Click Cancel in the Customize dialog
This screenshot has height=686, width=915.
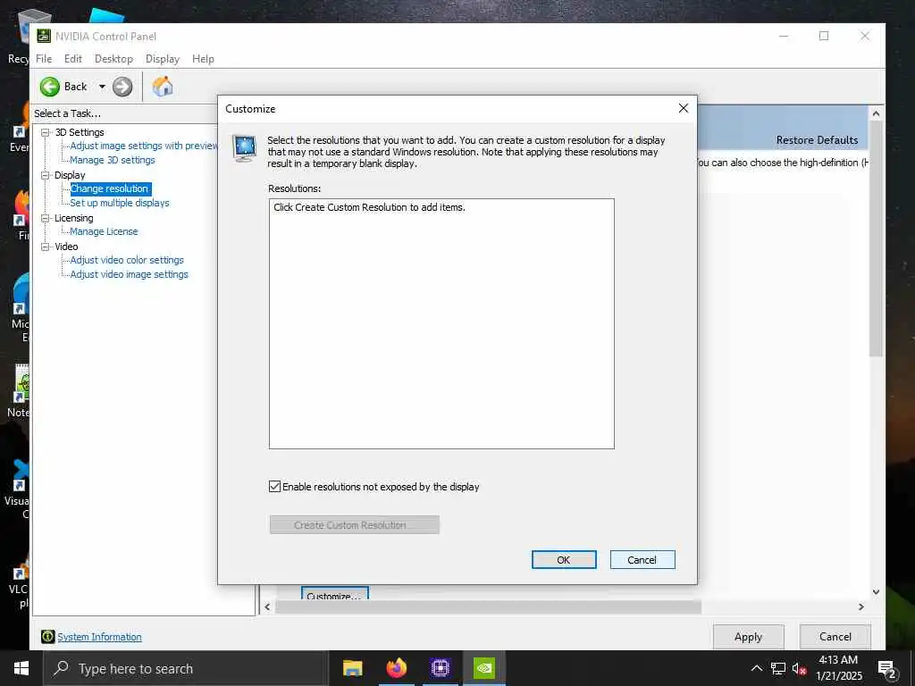click(x=642, y=559)
